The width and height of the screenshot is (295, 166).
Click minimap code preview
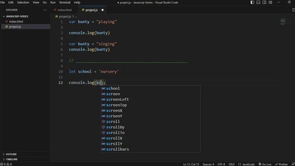click(283, 22)
